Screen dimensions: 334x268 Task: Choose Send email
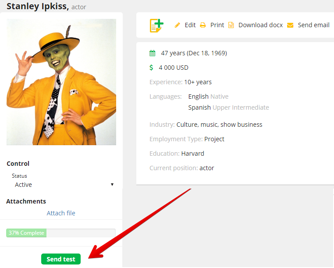pos(313,25)
